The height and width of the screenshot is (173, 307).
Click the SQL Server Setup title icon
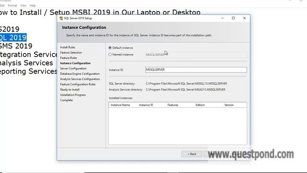click(61, 18)
